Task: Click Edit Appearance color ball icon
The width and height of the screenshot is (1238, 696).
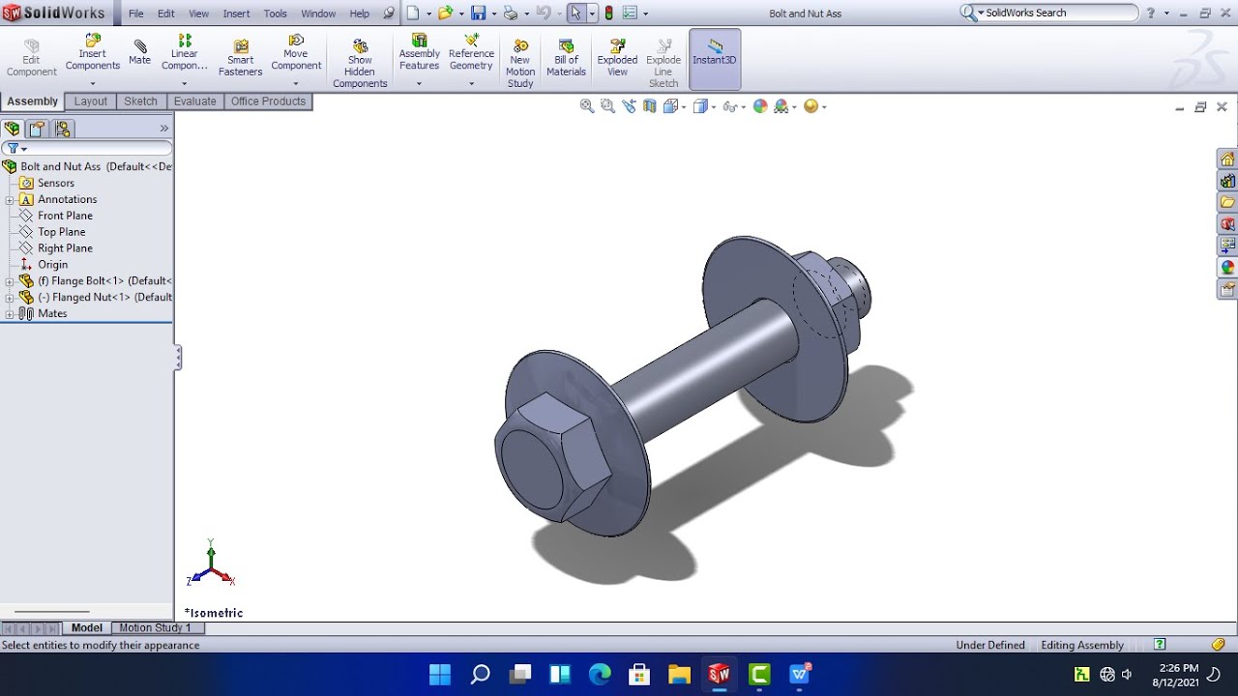Action: tap(760, 106)
